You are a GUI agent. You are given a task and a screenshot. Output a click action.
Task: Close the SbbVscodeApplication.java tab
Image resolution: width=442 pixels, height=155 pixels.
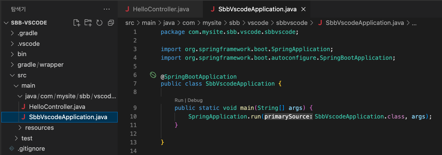pos(303,9)
